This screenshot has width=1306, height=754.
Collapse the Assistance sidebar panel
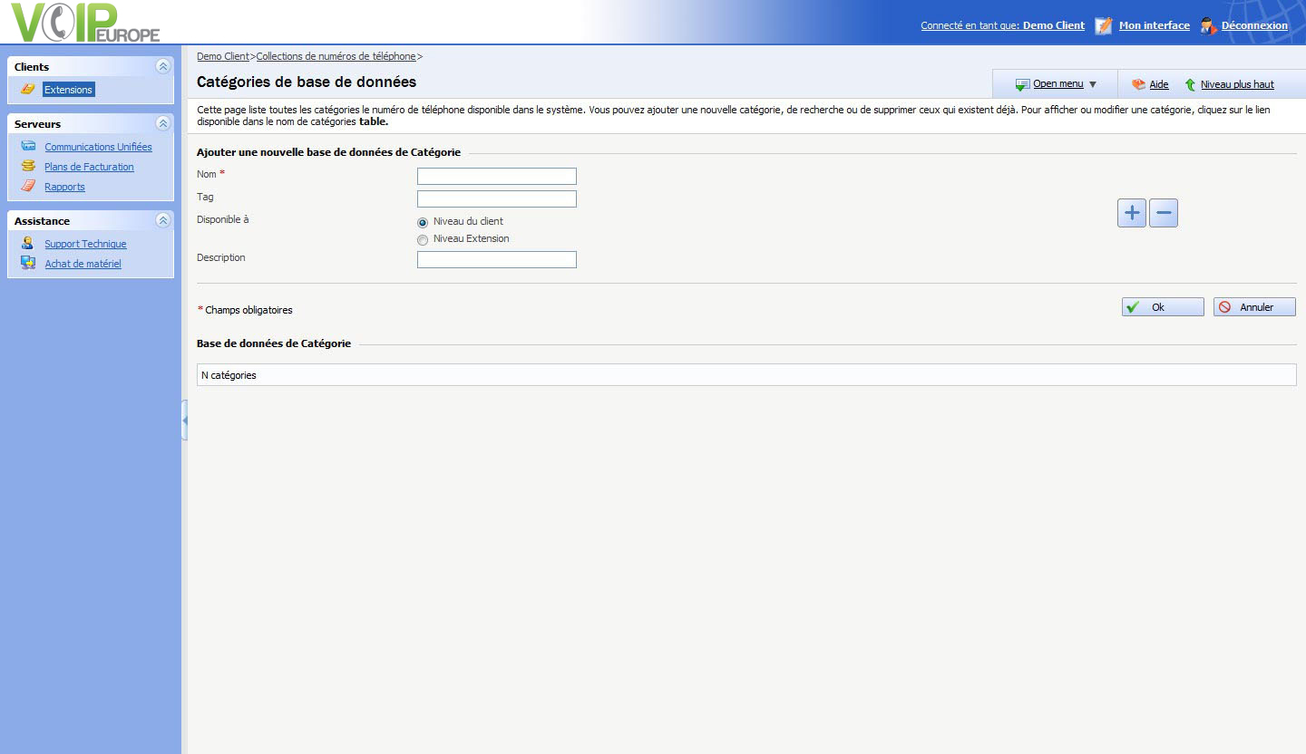pyautogui.click(x=162, y=220)
